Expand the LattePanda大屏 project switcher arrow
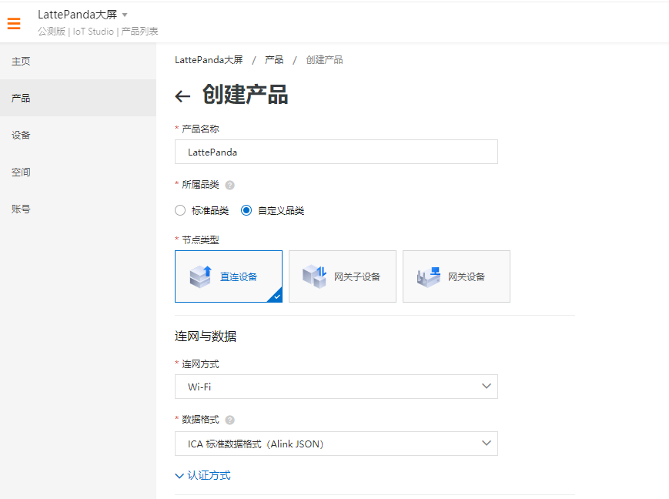669x499 pixels. (x=125, y=15)
